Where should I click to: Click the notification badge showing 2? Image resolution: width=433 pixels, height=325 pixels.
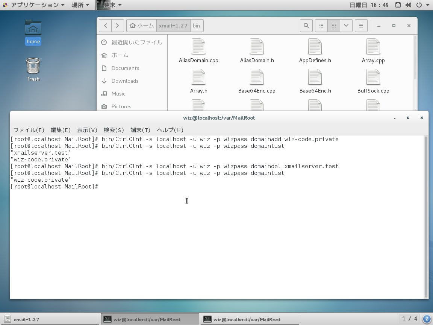tap(427, 319)
